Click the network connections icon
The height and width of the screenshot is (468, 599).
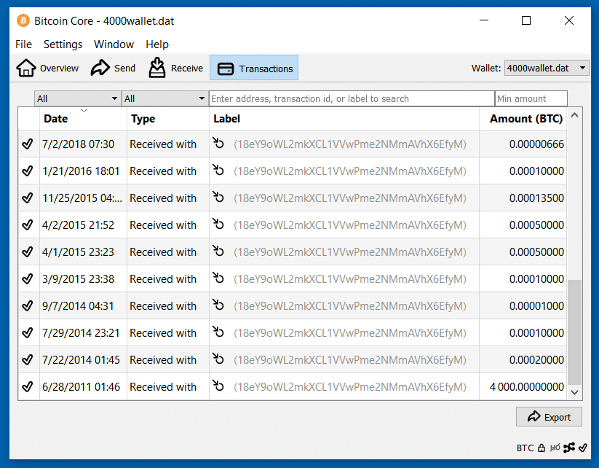(x=569, y=448)
